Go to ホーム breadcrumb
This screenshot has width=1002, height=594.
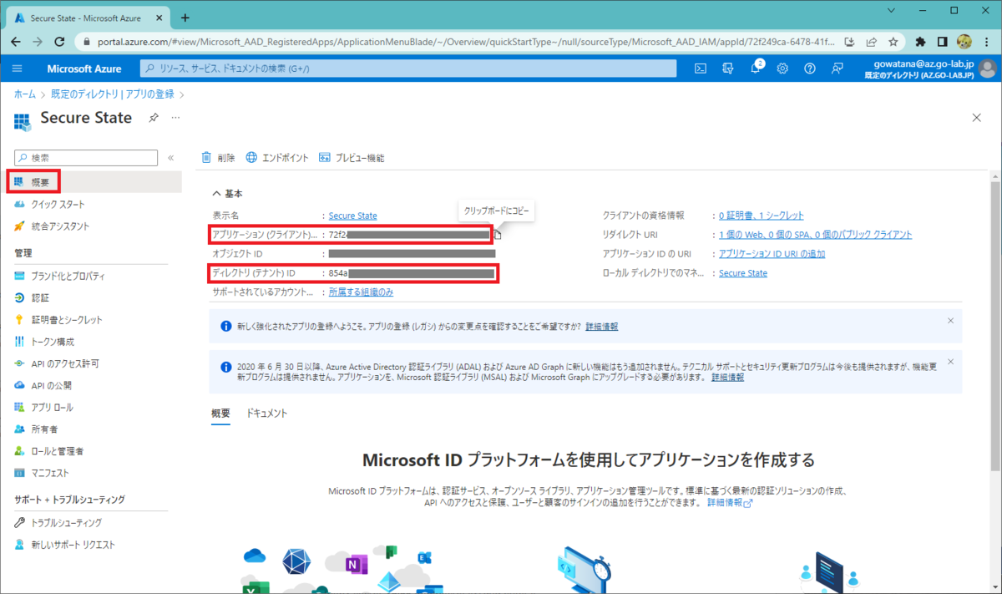25,94
